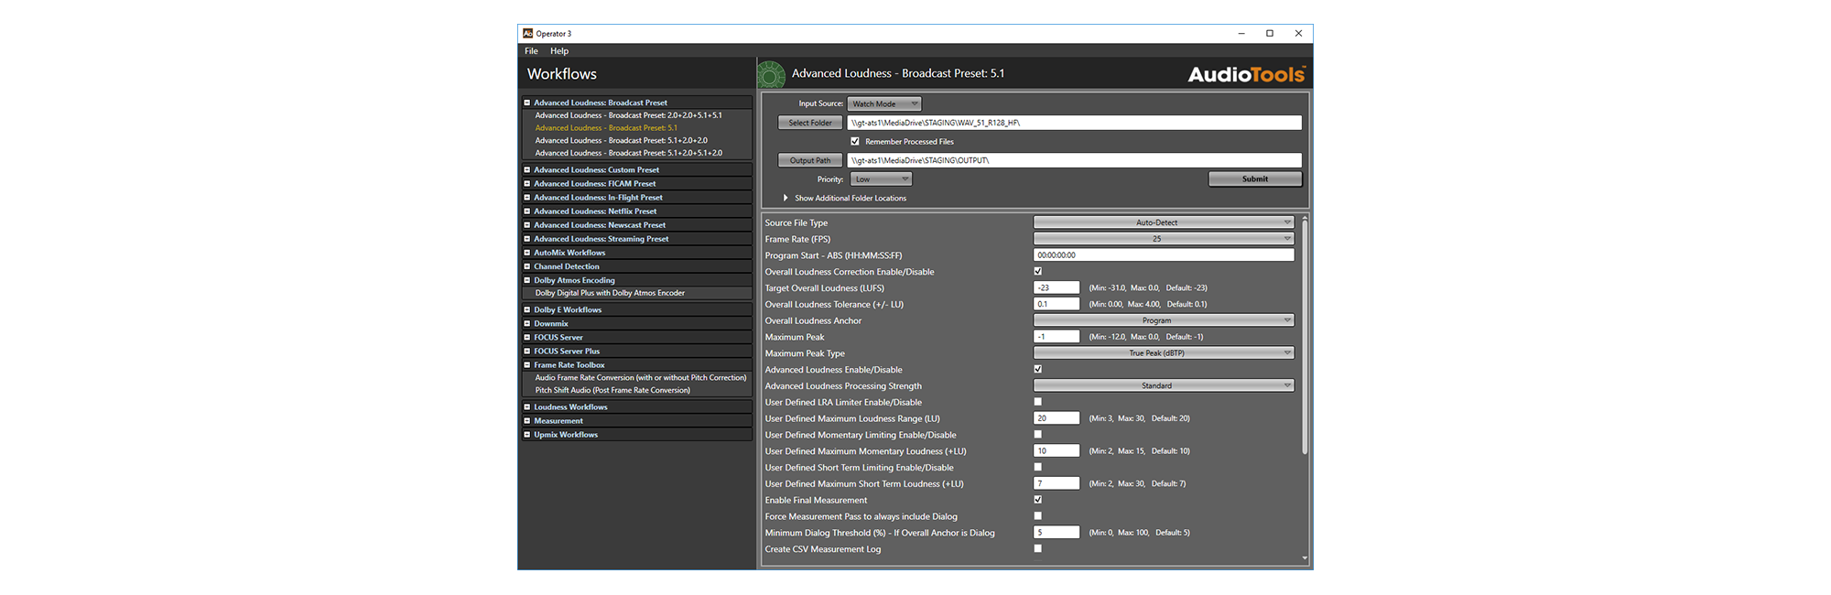Screen dimensions: 1831x595
Task: Click the settings panel vertical scrollbar
Action: (1305, 338)
